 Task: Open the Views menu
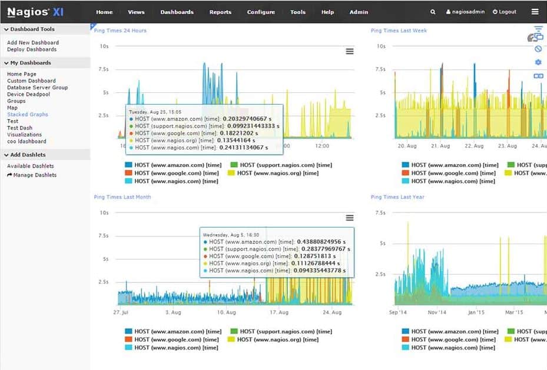click(x=136, y=12)
